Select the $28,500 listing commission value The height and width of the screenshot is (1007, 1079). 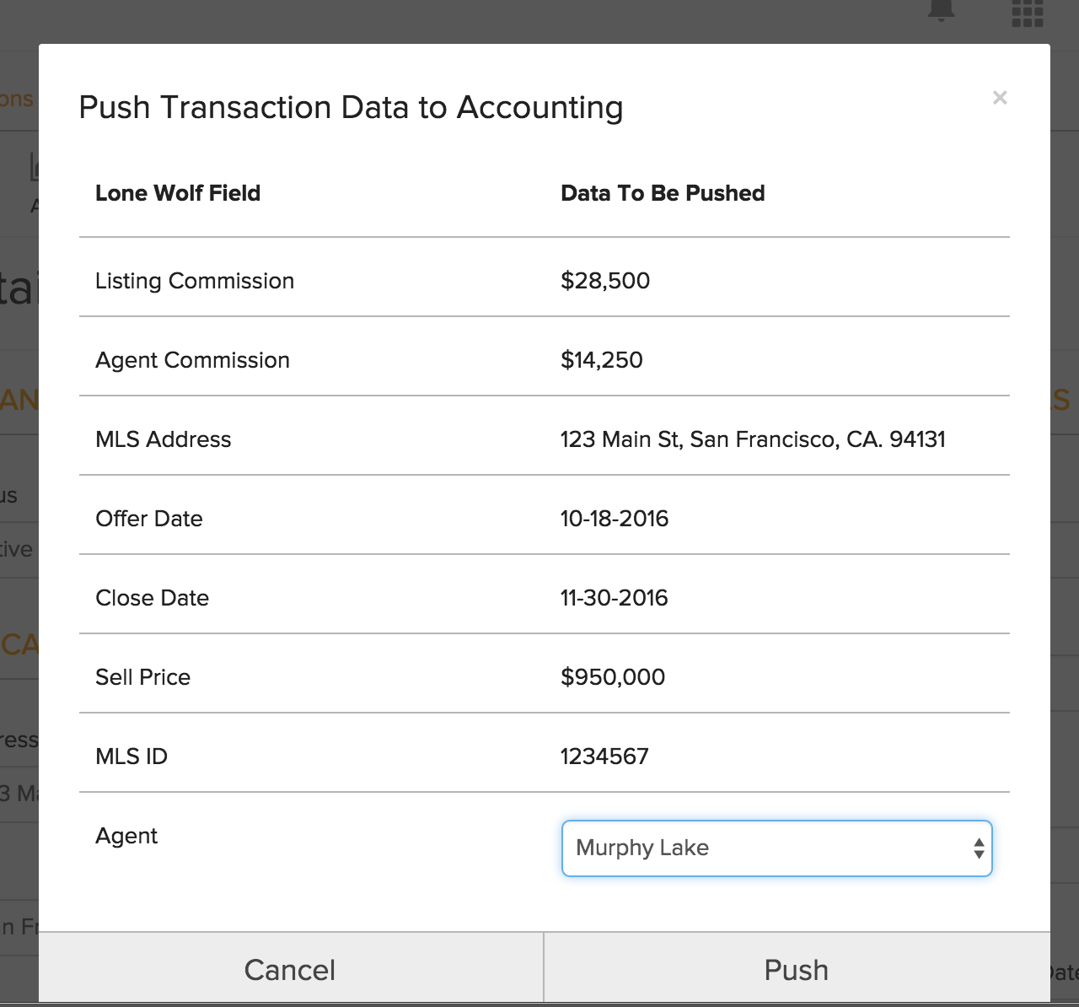pos(605,281)
